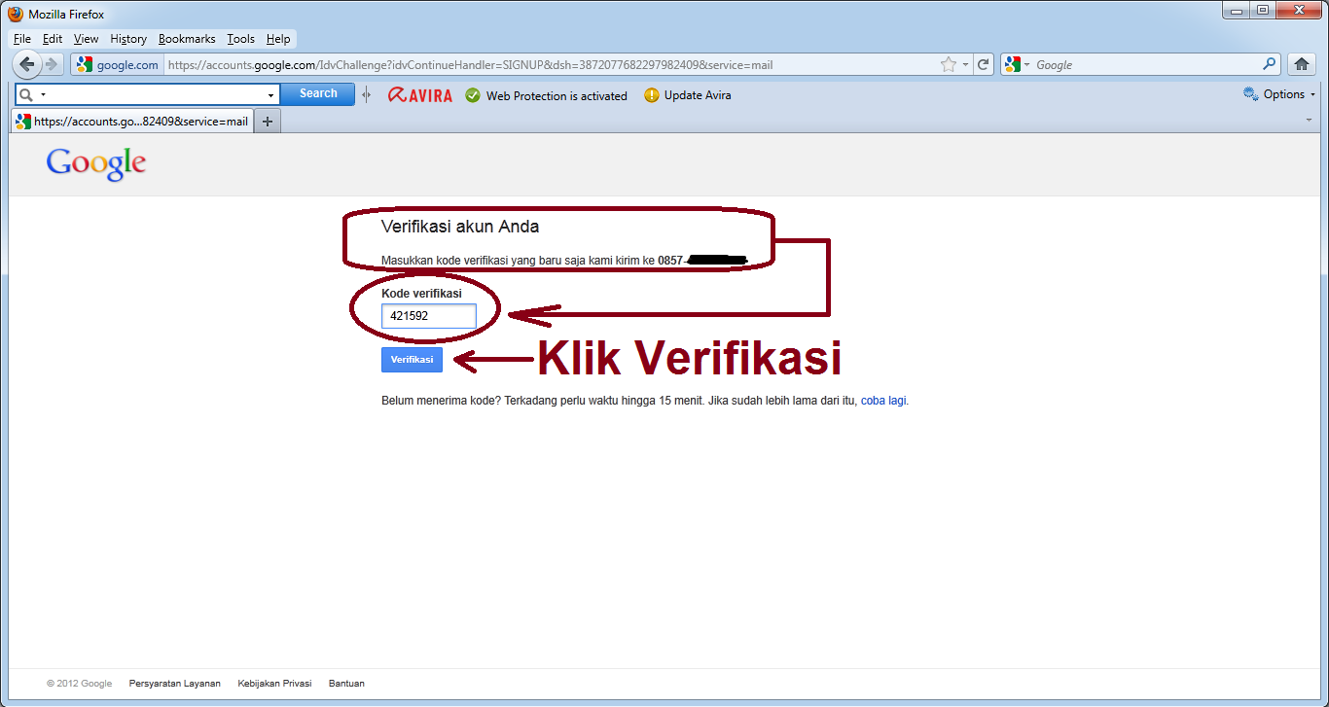
Task: Reload the page with the refresh icon
Action: (x=983, y=64)
